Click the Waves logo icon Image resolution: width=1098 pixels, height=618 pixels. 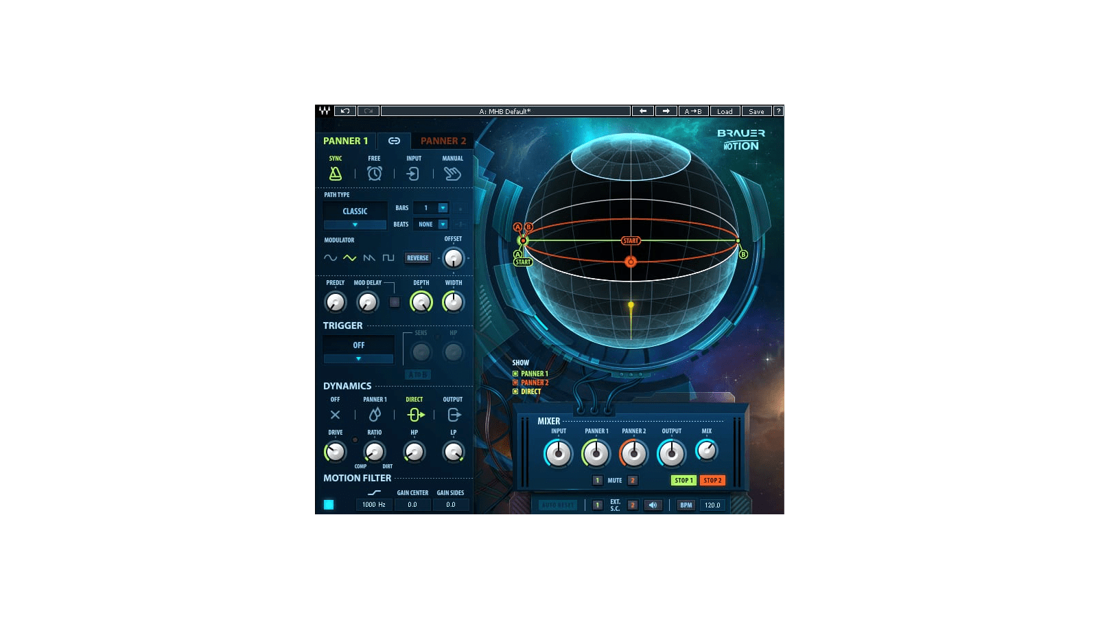(x=324, y=111)
